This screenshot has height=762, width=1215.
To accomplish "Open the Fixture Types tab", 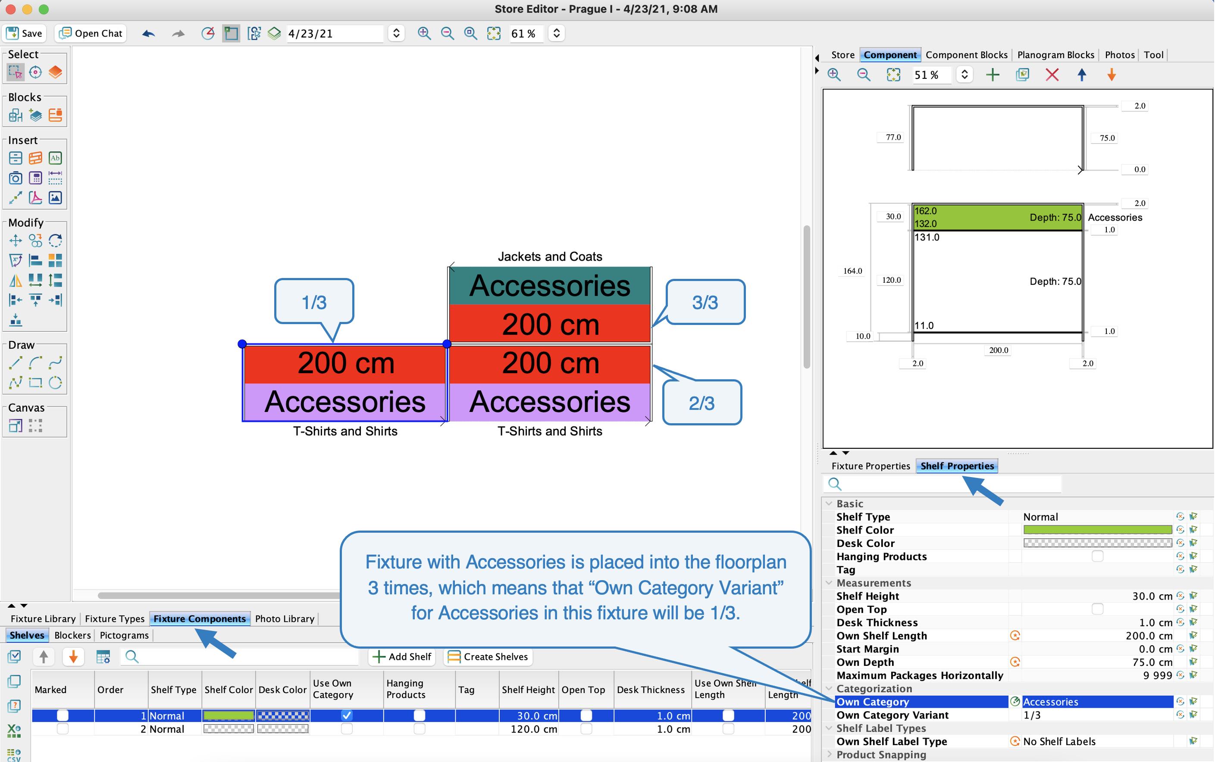I will (114, 618).
